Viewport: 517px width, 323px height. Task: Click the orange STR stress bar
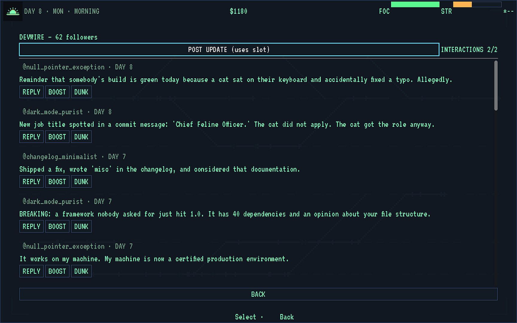click(x=462, y=4)
